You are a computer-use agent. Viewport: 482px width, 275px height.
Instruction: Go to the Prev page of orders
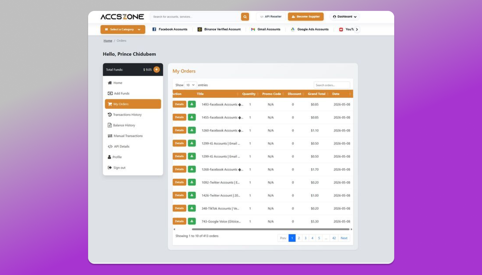[283, 238]
